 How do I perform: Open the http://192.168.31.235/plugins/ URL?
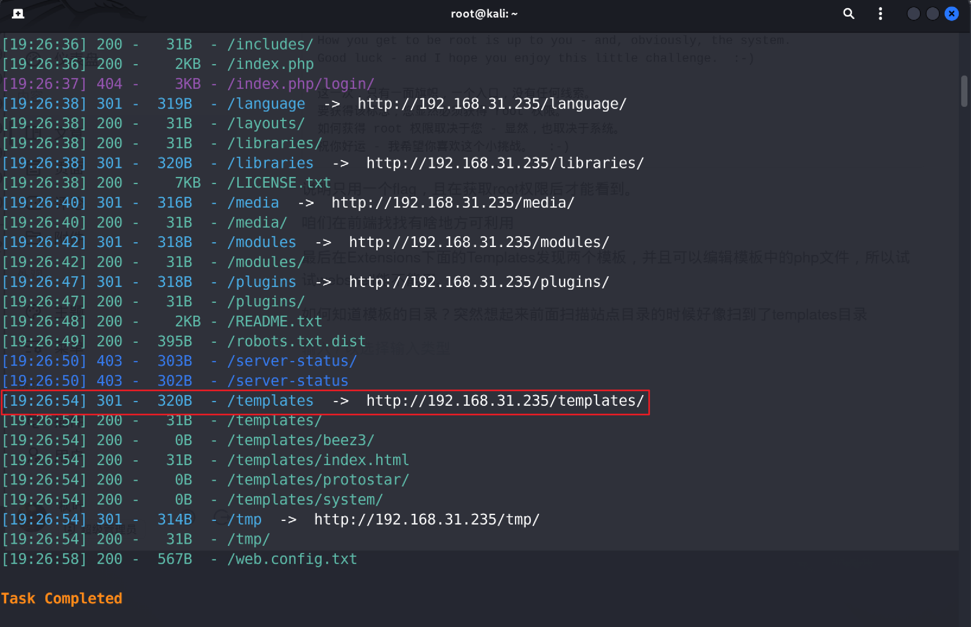click(x=479, y=282)
